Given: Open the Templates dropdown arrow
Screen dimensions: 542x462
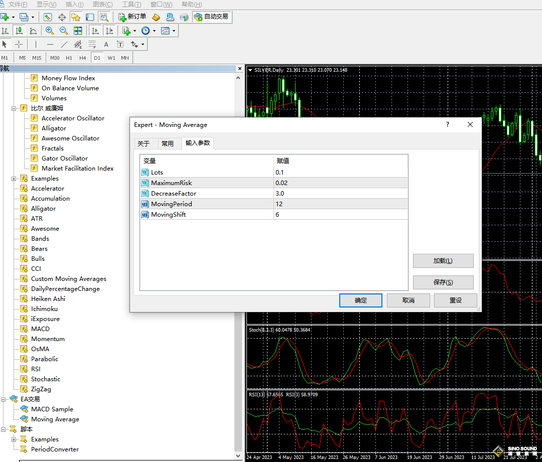Looking at the screenshot, I should tap(174, 31).
